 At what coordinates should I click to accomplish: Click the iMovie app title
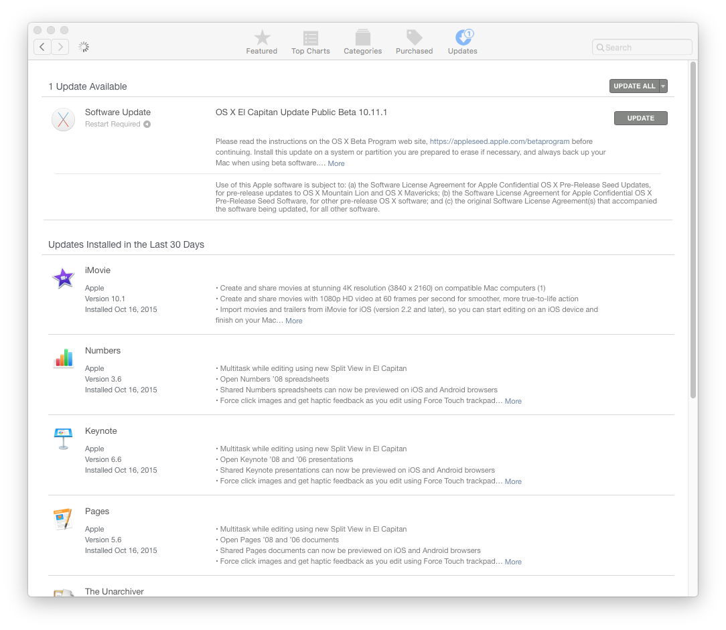tap(98, 270)
